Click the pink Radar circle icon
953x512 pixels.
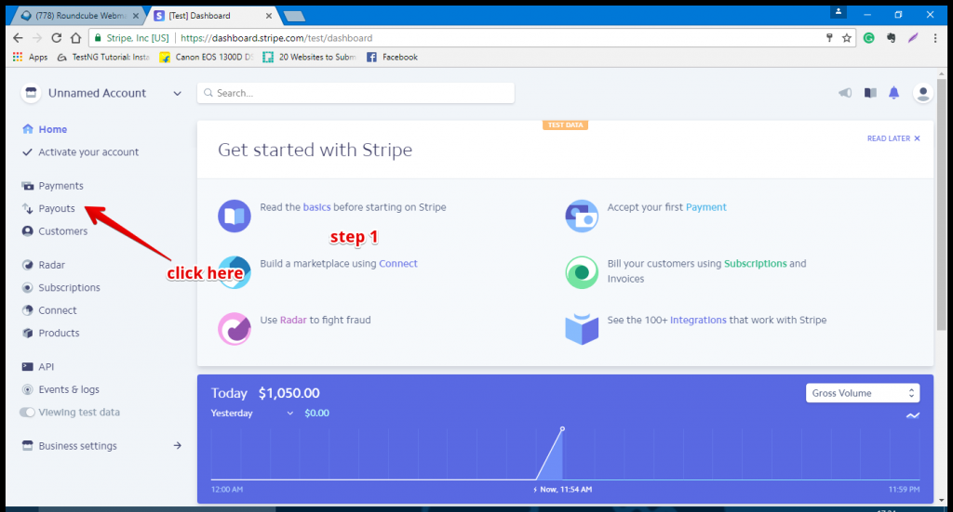point(235,329)
